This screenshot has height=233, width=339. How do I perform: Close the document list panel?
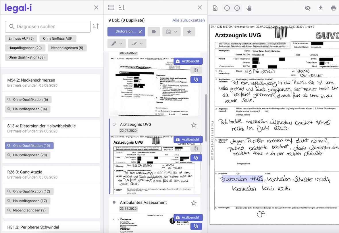[x=200, y=7]
